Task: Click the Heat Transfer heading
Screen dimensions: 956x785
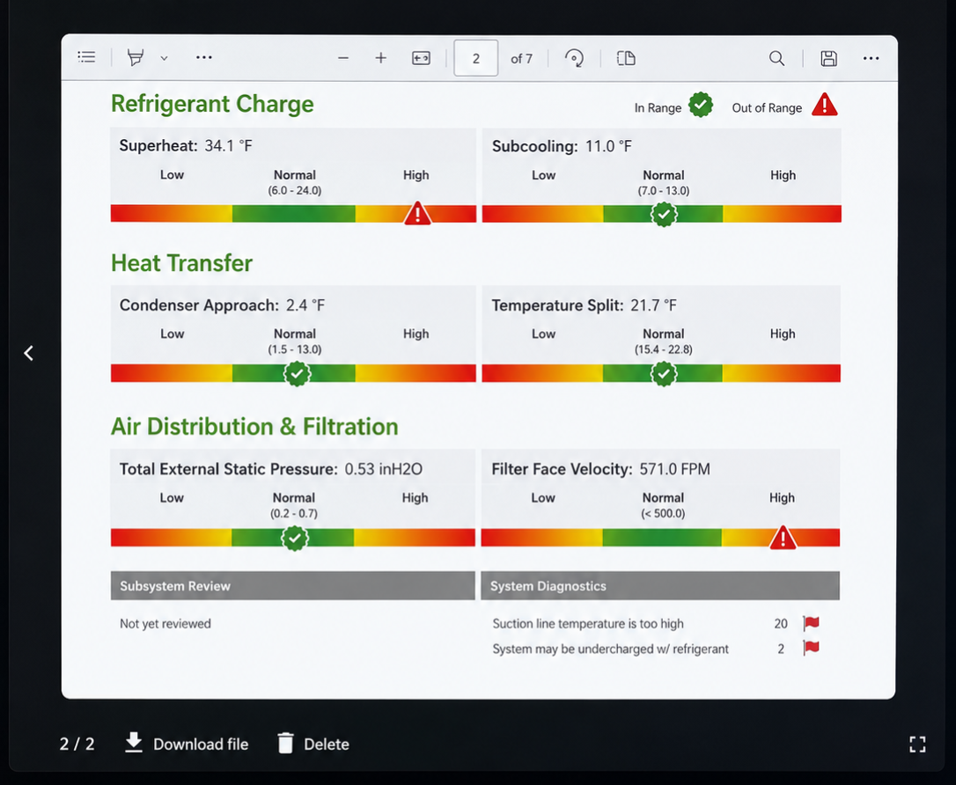Action: tap(181, 263)
